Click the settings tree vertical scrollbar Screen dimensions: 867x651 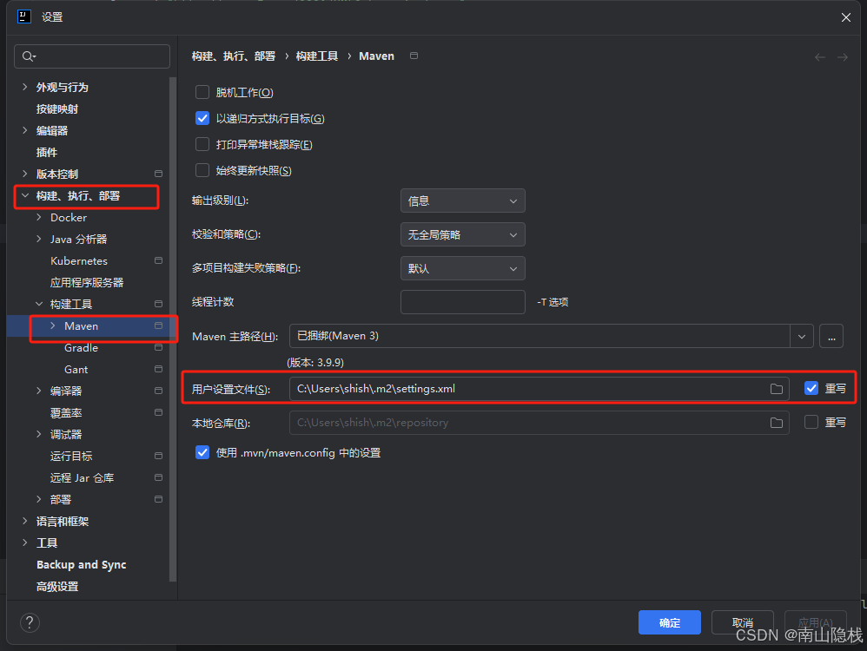(x=173, y=329)
